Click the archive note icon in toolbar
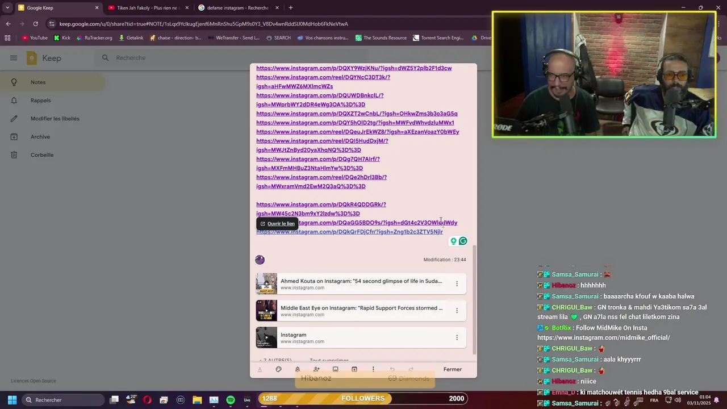This screenshot has width=727, height=409. tap(354, 369)
